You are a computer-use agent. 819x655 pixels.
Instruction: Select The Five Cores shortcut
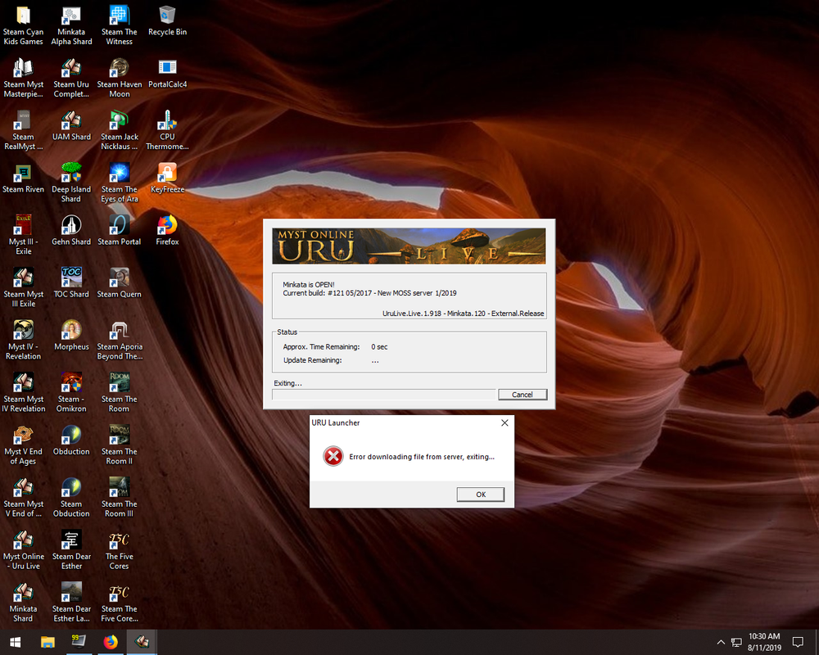coord(120,550)
